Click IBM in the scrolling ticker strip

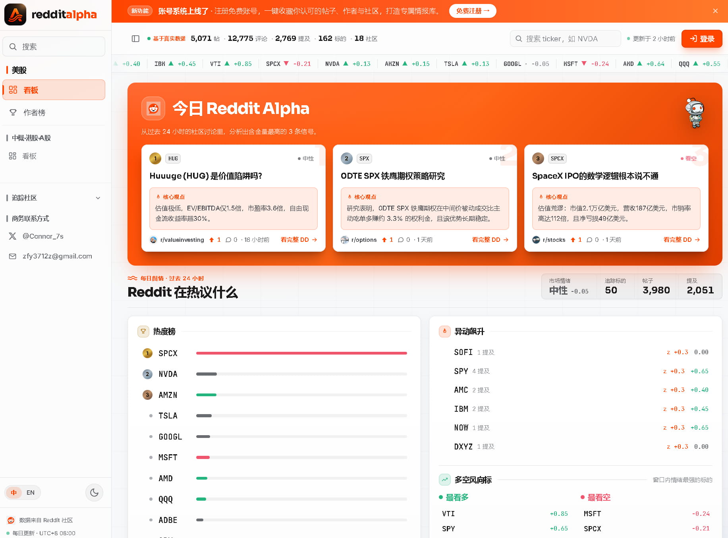175,64
